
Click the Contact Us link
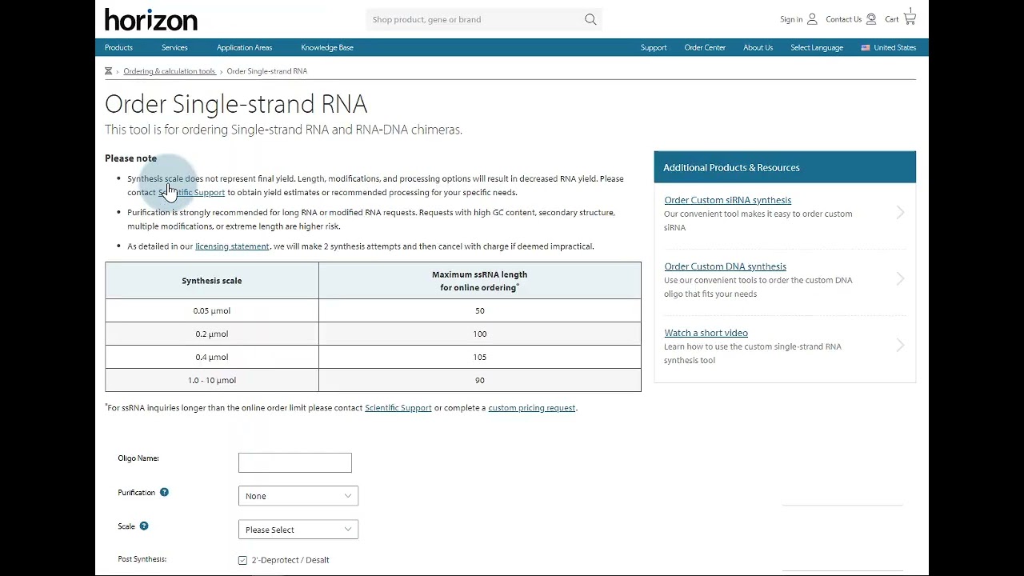pos(843,19)
